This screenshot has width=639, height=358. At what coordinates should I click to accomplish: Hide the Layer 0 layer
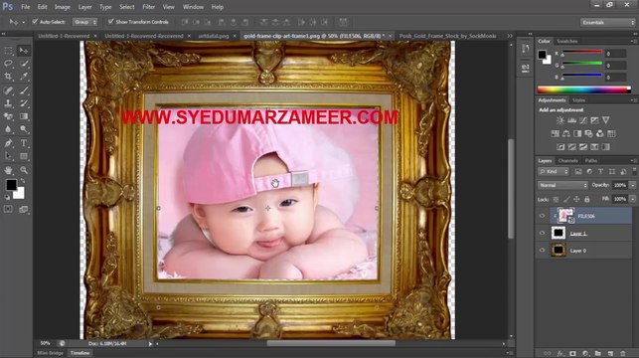542,251
